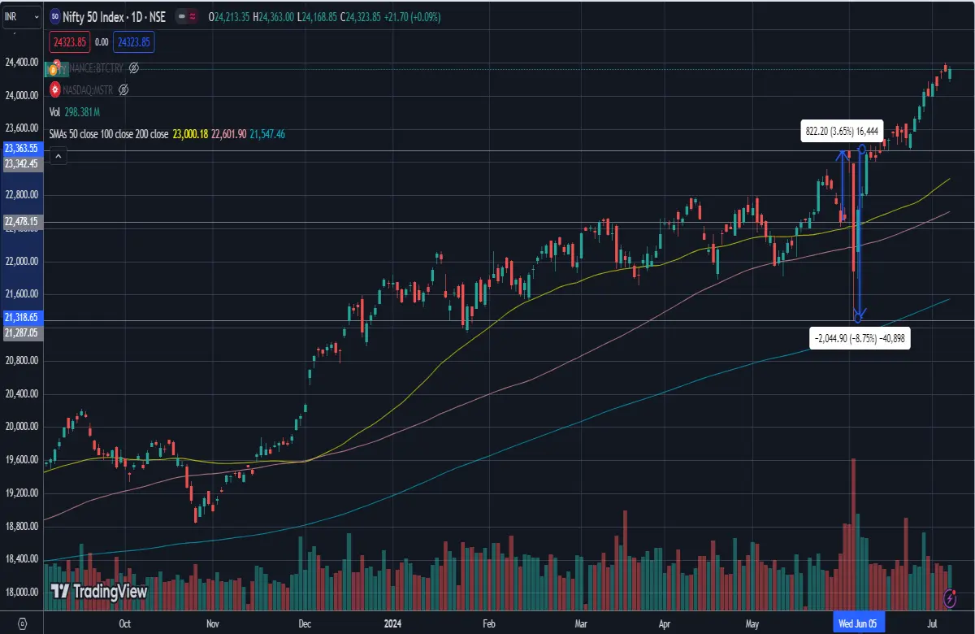This screenshot has width=975, height=634.
Task: Collapse the indicator legend with chevron
Action: point(58,157)
